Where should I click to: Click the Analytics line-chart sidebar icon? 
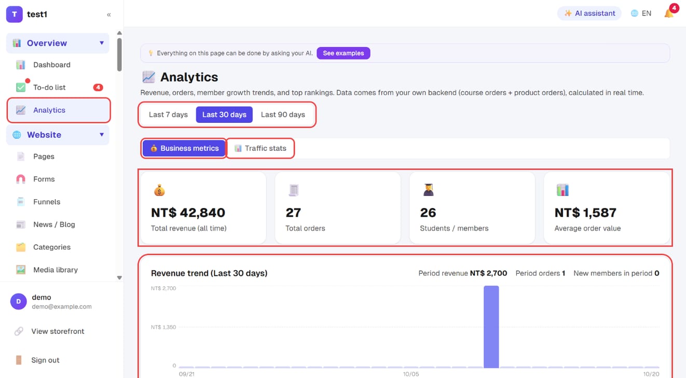pyautogui.click(x=21, y=110)
